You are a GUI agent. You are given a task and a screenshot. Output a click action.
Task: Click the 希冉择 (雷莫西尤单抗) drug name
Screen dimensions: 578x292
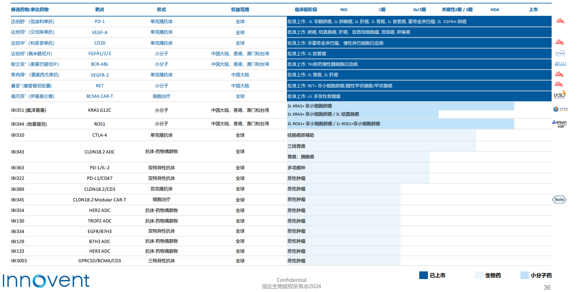coord(35,75)
